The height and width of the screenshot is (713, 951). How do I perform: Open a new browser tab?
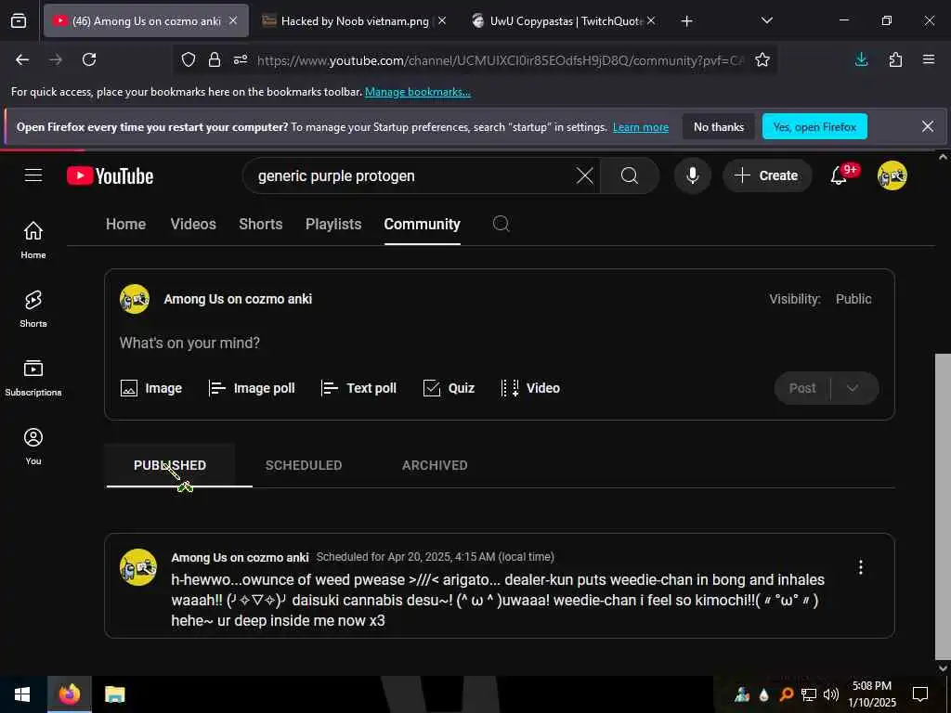coord(686,20)
